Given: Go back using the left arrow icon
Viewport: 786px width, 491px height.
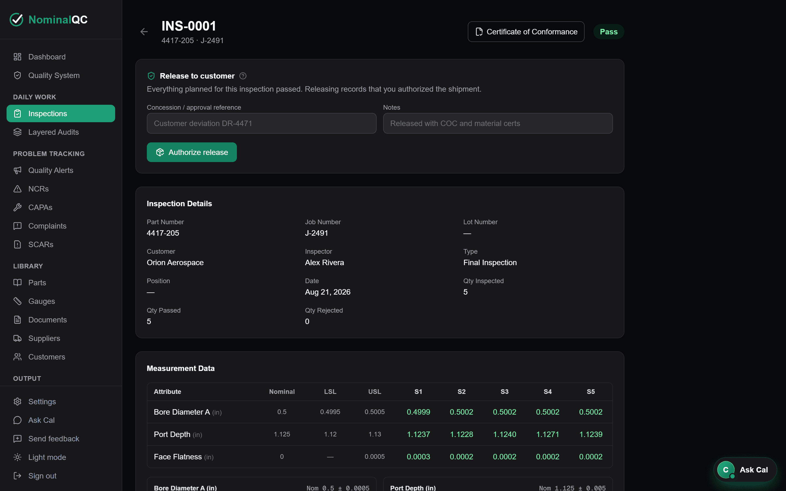Looking at the screenshot, I should point(144,31).
